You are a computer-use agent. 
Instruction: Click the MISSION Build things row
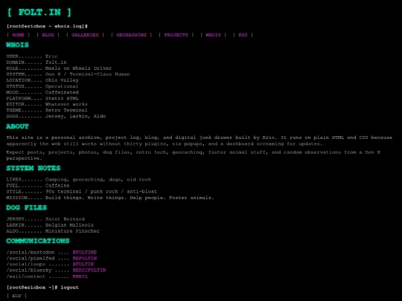point(110,198)
